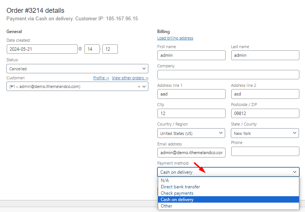Click the Date created field

pos(42,49)
